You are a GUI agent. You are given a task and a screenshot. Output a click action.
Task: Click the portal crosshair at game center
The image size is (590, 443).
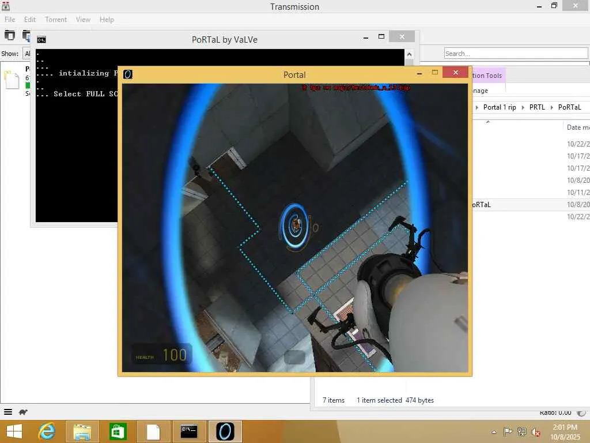[x=296, y=226]
